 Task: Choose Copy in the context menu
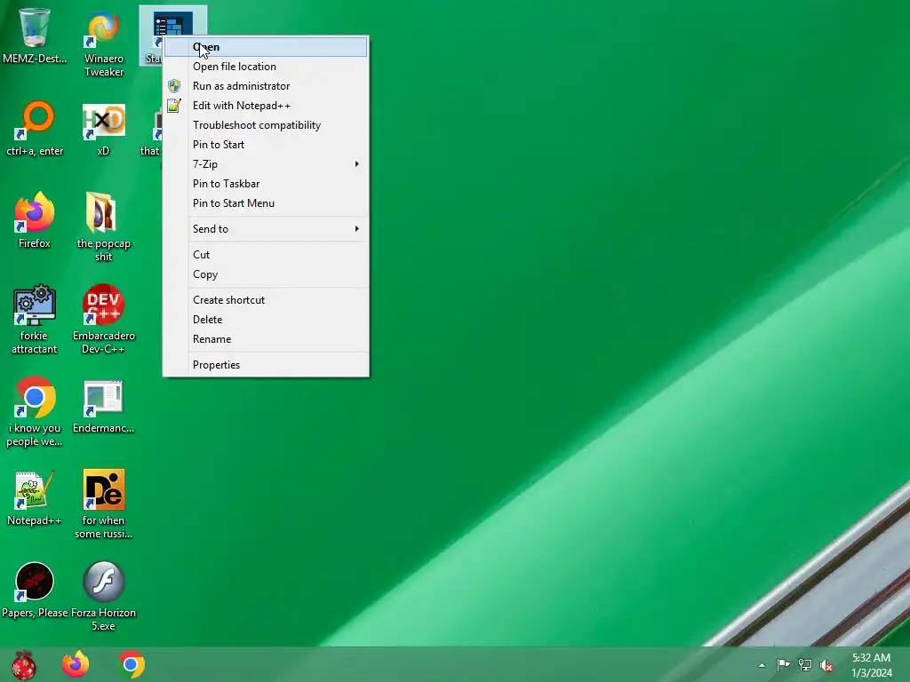(266, 274)
